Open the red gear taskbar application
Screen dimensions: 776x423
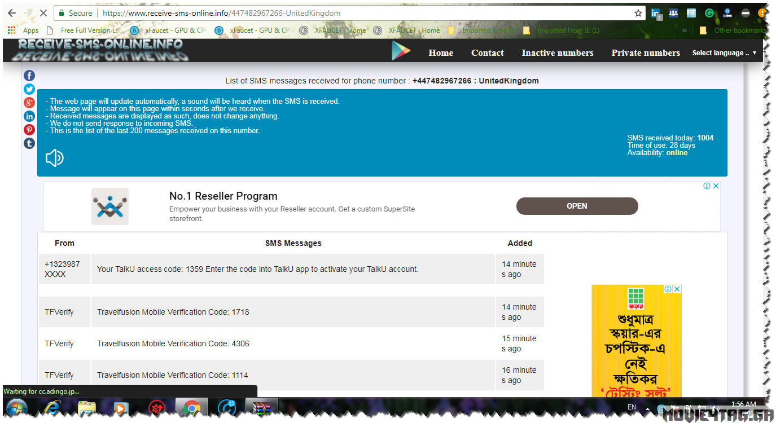click(x=156, y=408)
